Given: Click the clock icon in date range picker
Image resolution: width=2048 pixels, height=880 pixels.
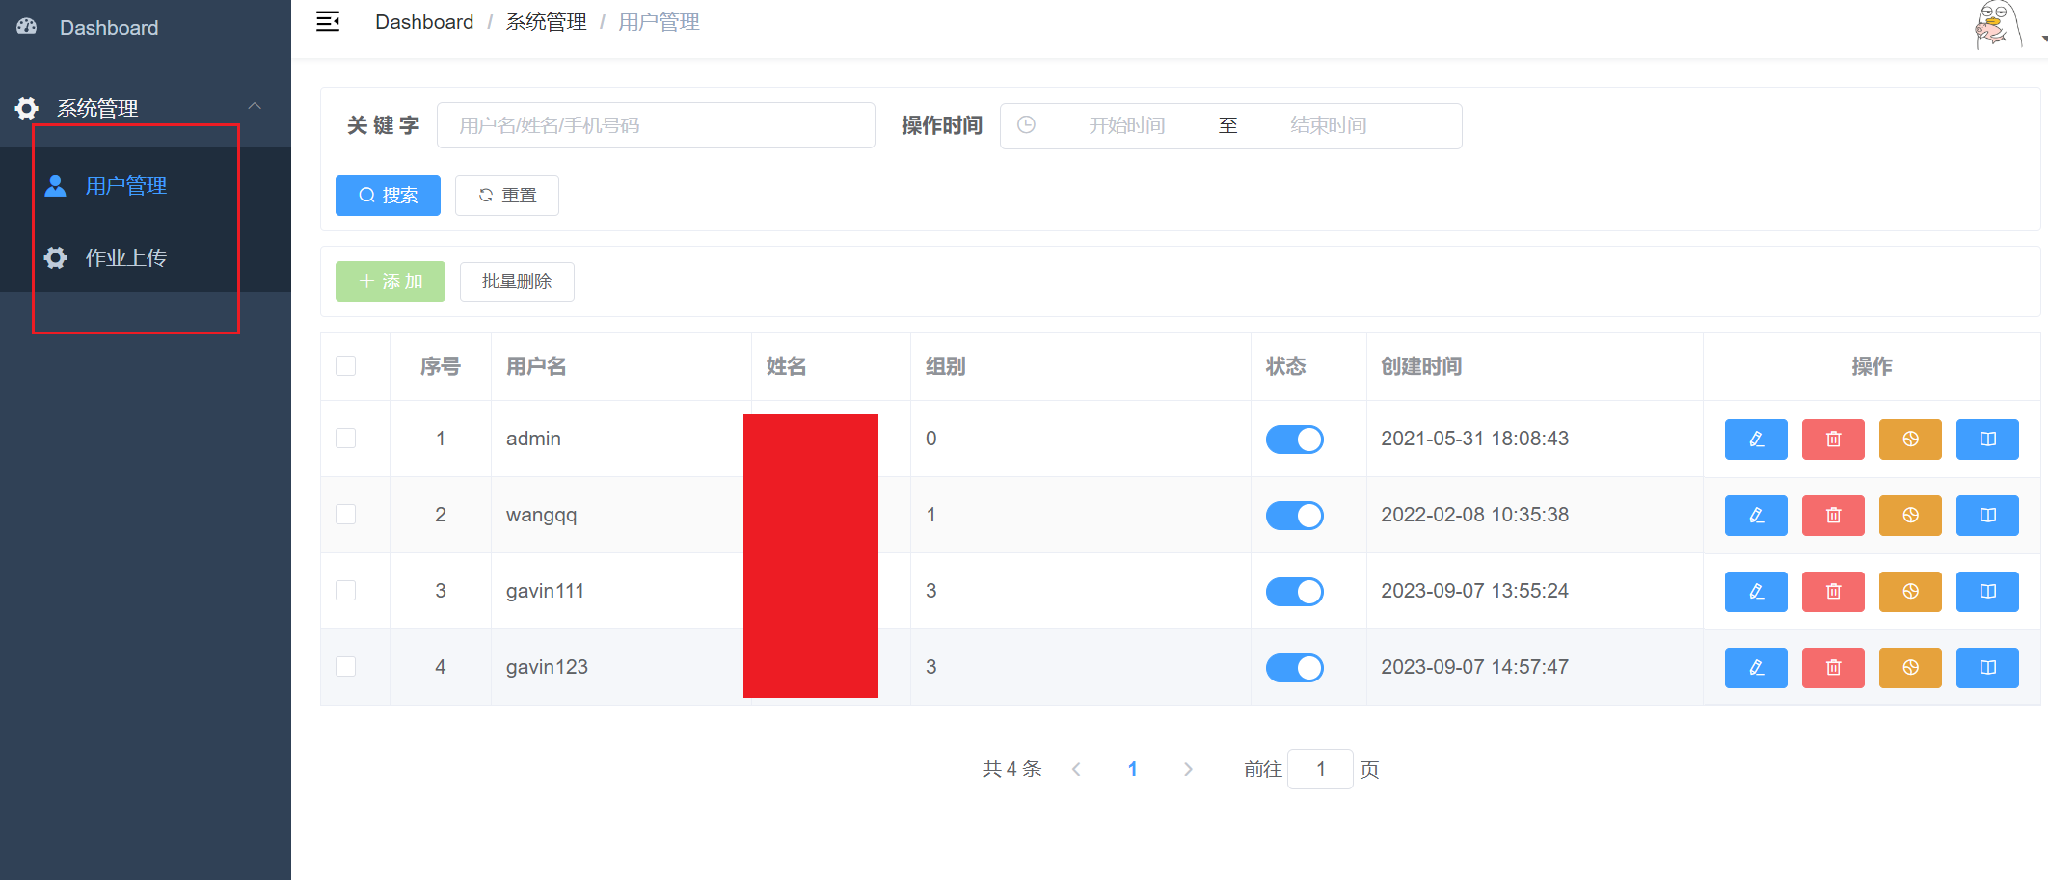Looking at the screenshot, I should (x=1027, y=125).
